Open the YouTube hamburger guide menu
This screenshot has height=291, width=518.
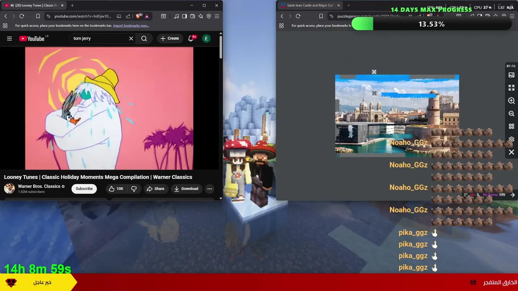[9, 38]
